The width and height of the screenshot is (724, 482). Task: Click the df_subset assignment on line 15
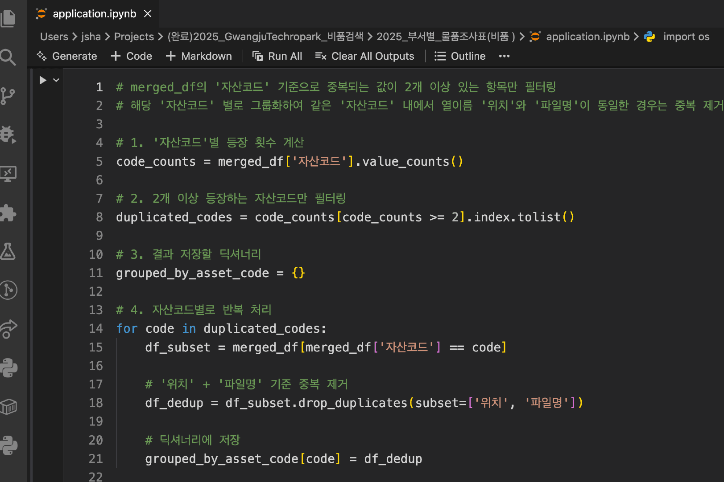pyautogui.click(x=326, y=347)
